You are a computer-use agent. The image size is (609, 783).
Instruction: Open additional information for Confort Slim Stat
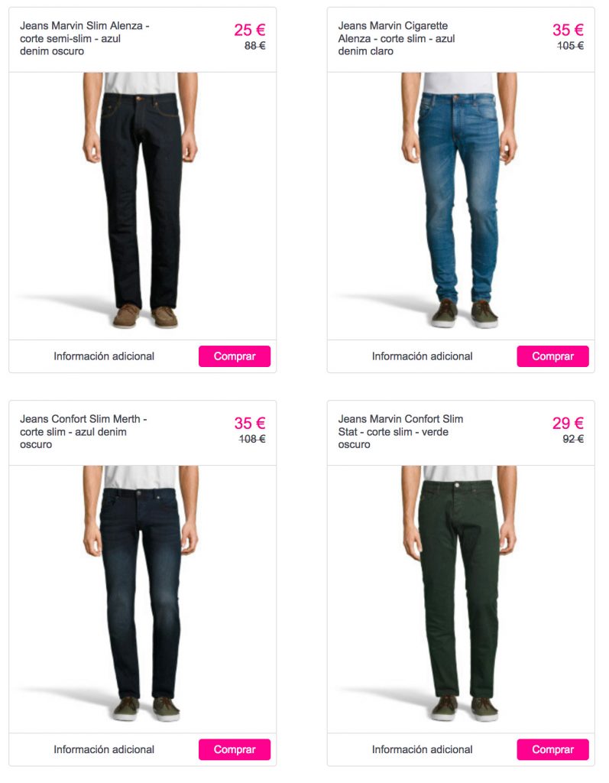tap(423, 749)
